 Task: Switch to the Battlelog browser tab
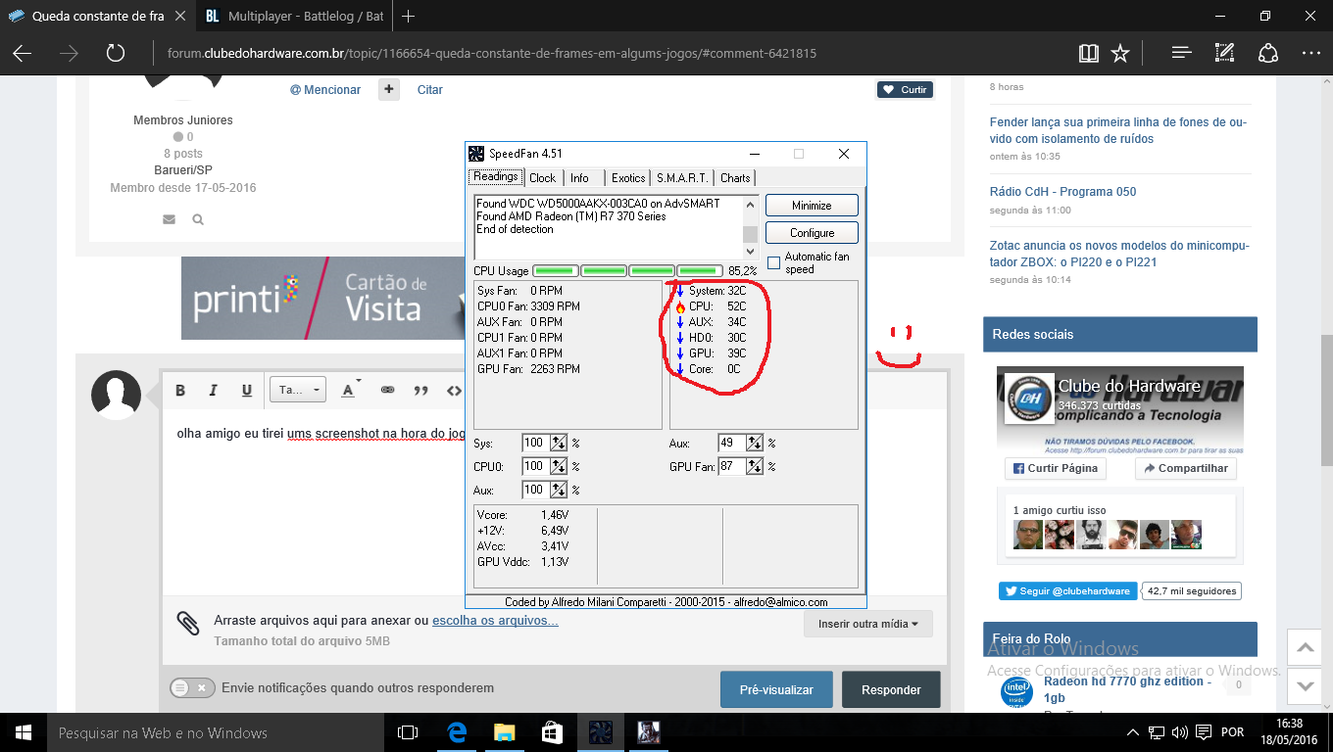(x=294, y=16)
